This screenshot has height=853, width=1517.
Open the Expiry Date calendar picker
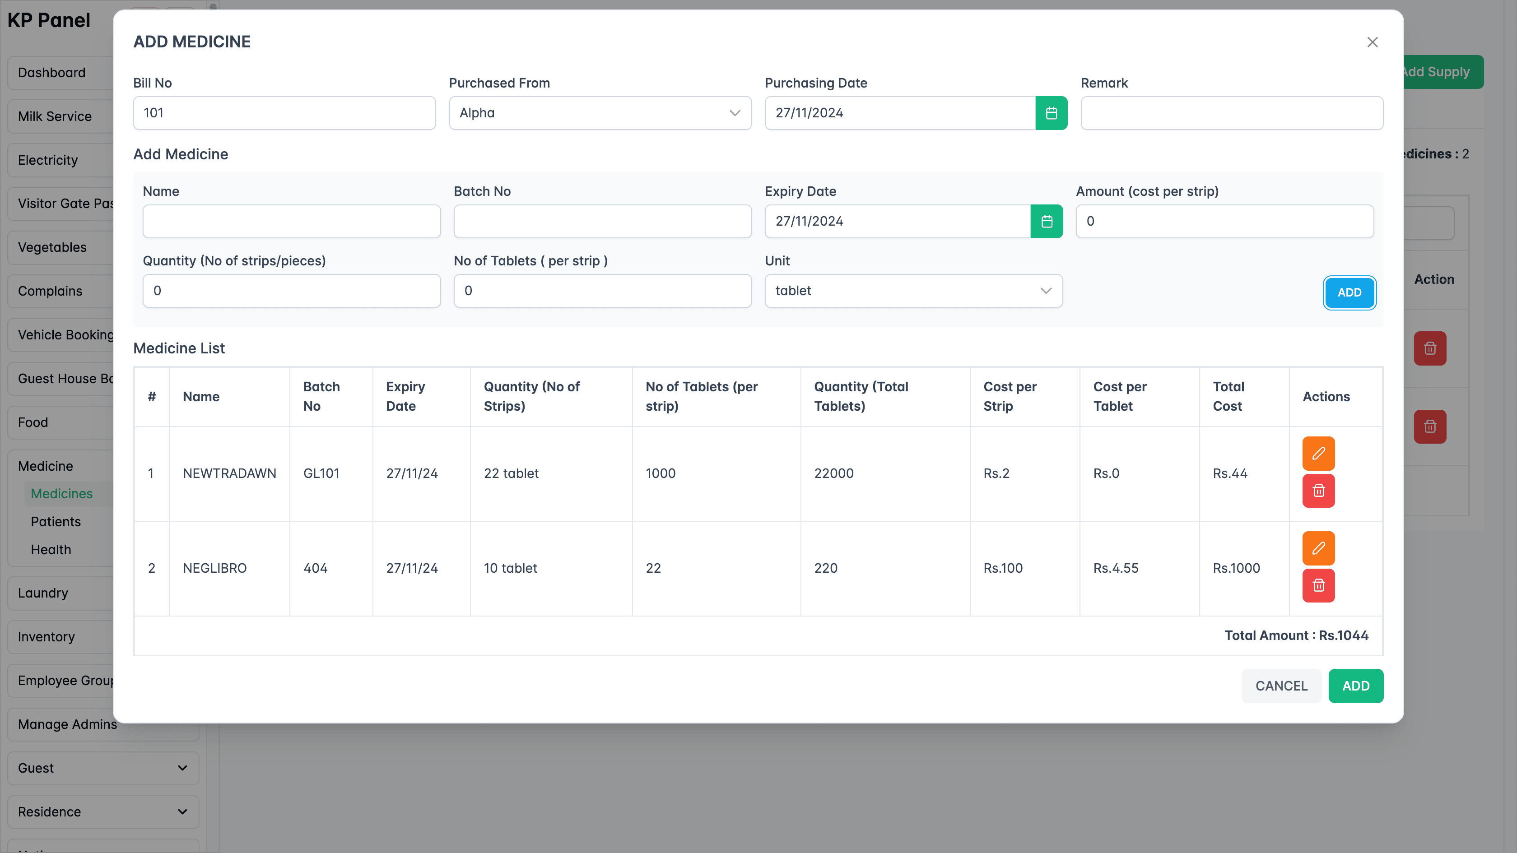[x=1047, y=221]
